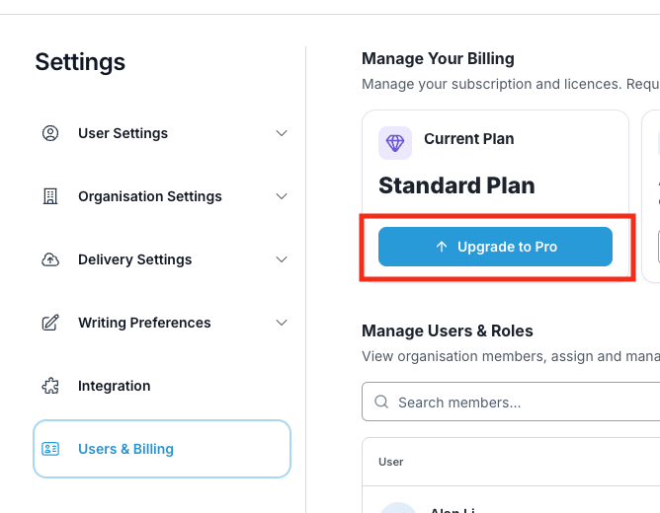The height and width of the screenshot is (513, 660).
Task: Expand the Writing Preferences chevron
Action: (282, 323)
